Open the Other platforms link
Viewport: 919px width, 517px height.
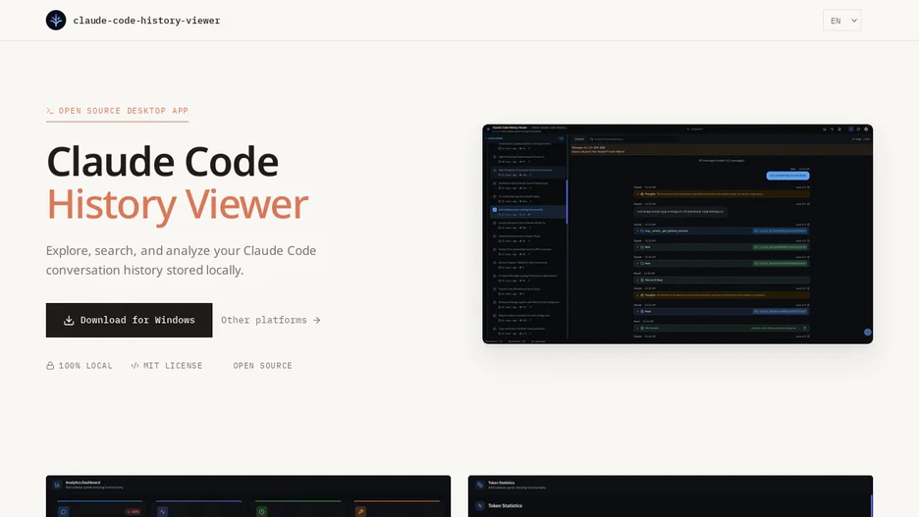pos(271,320)
